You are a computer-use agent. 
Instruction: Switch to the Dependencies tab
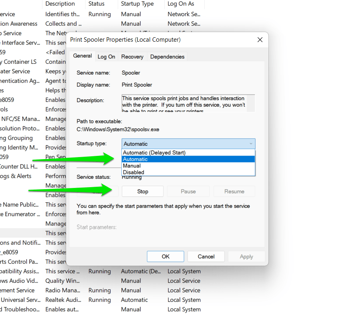(x=167, y=57)
